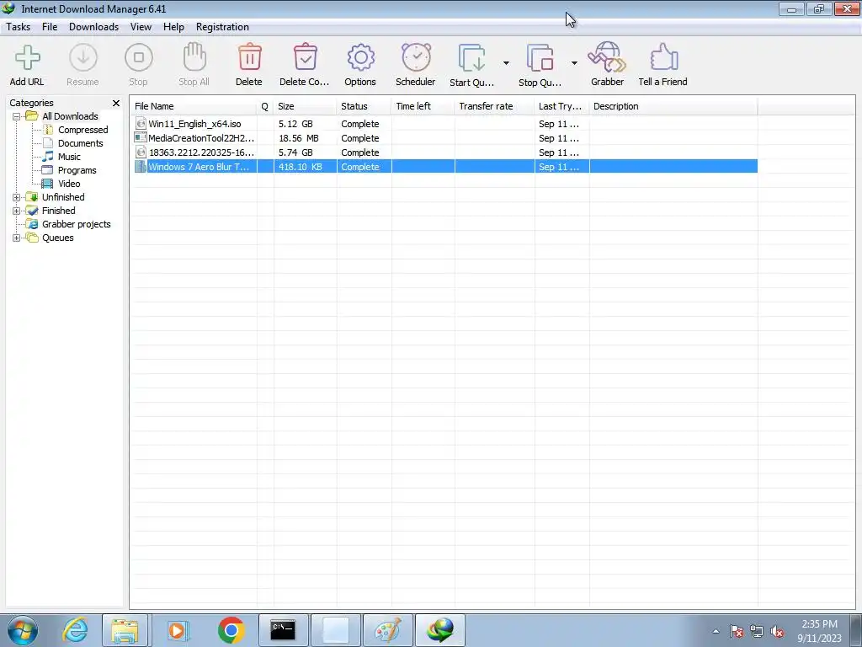Open Options via the gear icon
The image size is (862, 647).
(360, 58)
